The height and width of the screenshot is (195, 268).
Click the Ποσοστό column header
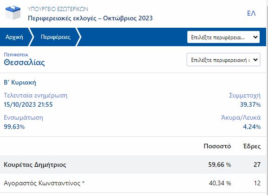point(217,146)
